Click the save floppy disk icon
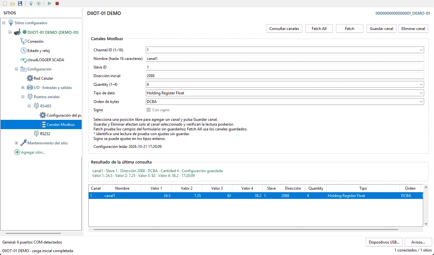Viewport: 434px width, 255px height. pos(20,4)
